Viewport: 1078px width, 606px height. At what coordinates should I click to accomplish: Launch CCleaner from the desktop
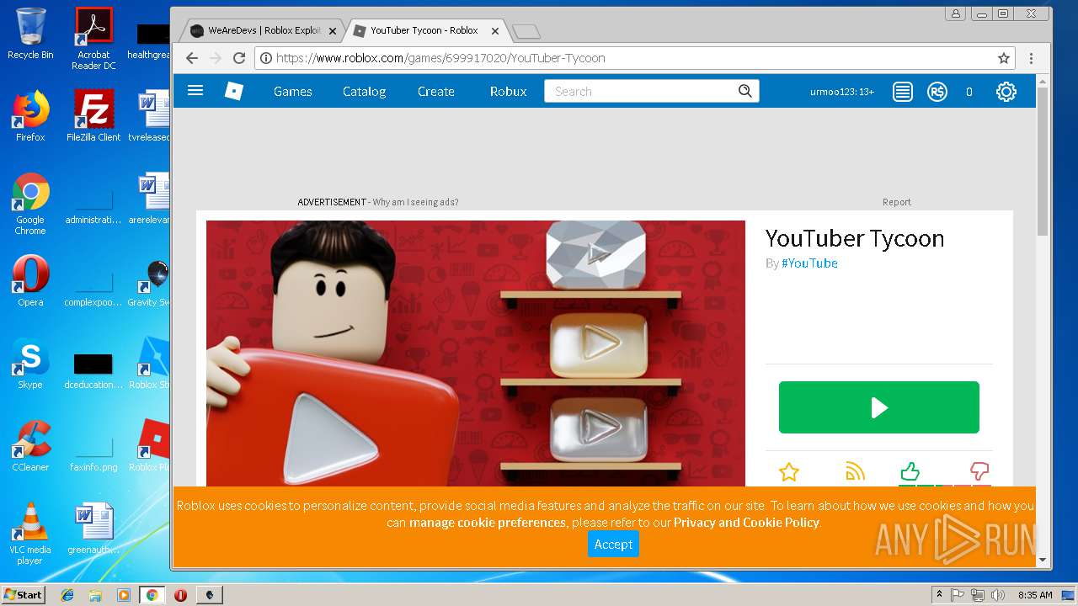(x=30, y=446)
